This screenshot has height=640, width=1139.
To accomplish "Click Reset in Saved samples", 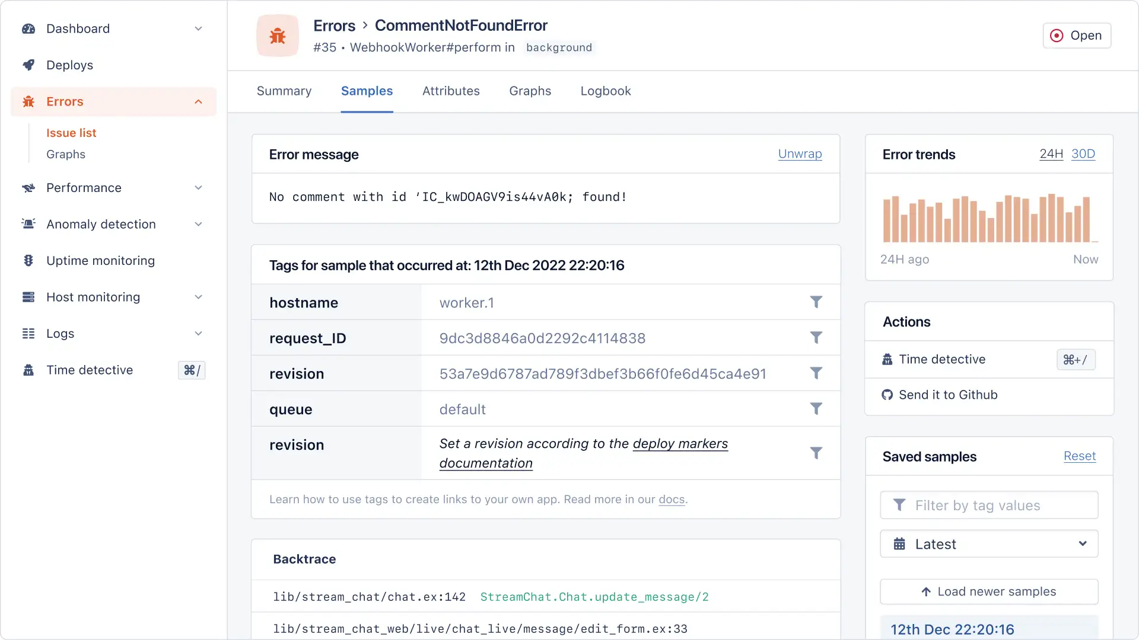I will pyautogui.click(x=1080, y=456).
